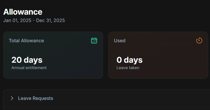Click the word days after the number 20
This screenshot has height=110, width=210.
click(x=32, y=60)
